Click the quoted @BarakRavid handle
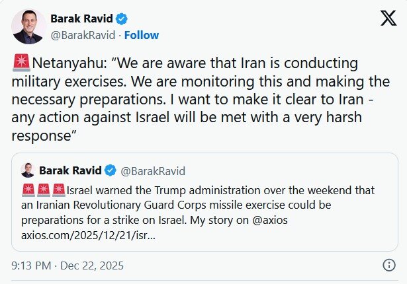The image size is (407, 284). [x=153, y=171]
